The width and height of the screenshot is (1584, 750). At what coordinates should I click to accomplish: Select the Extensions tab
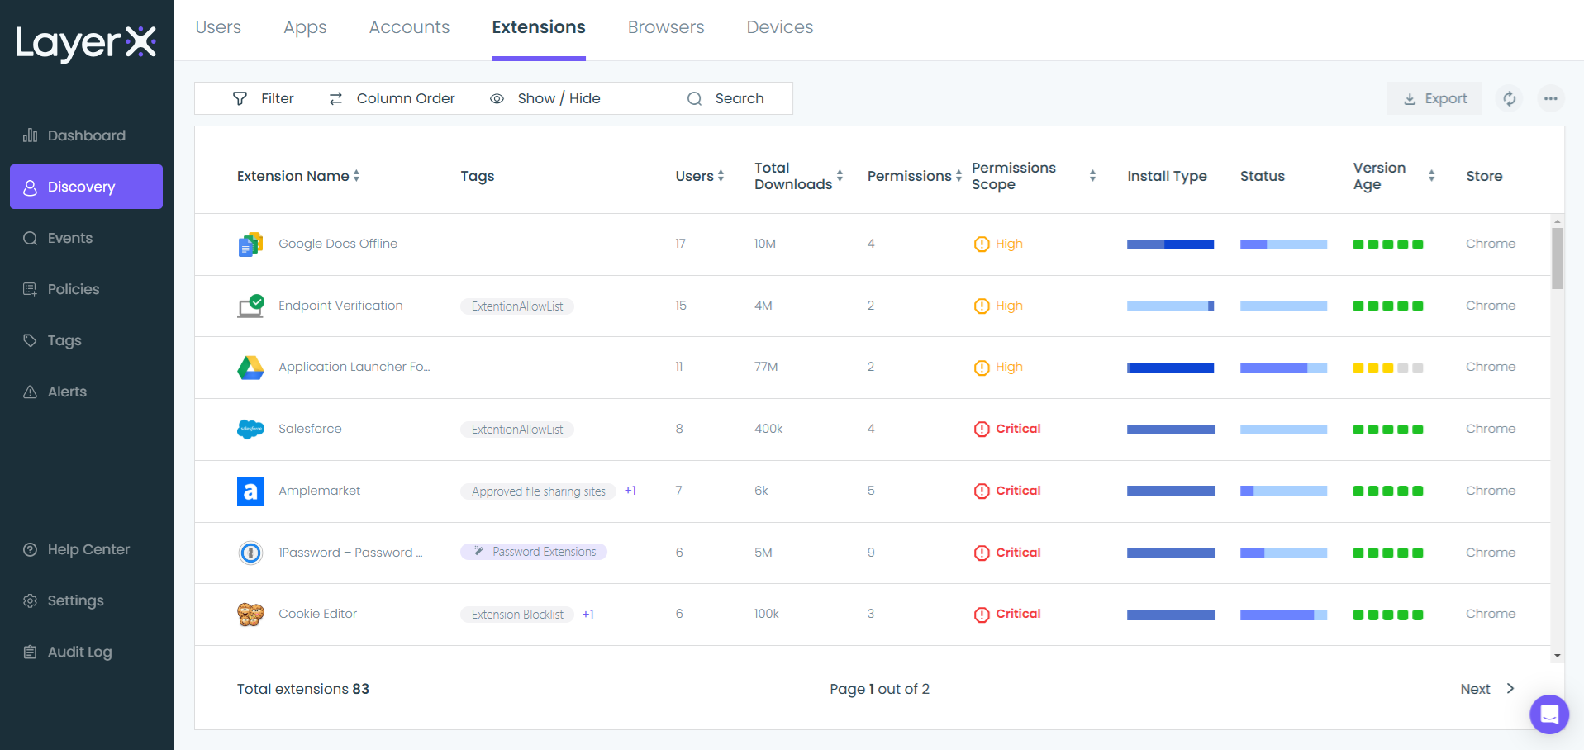[539, 27]
